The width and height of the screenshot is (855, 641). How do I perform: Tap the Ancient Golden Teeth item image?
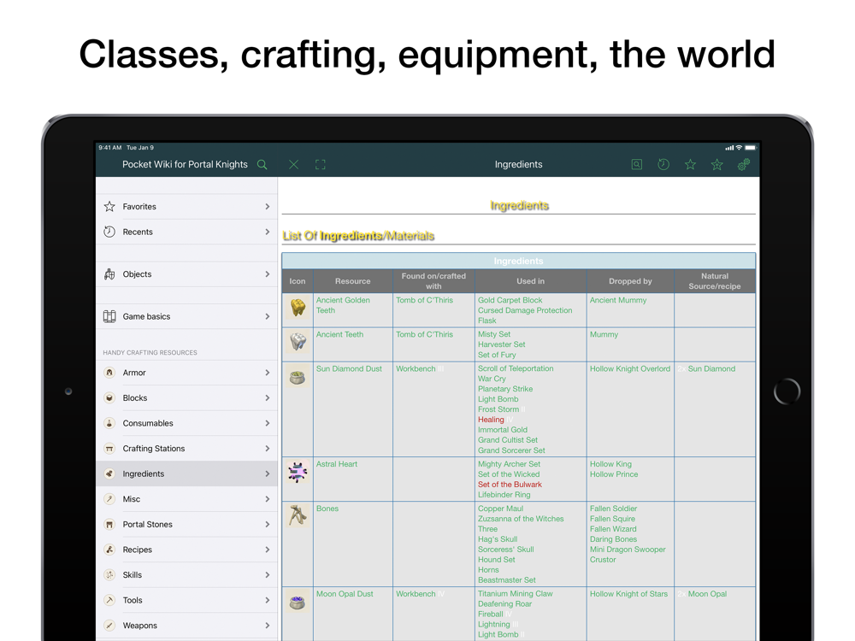298,308
